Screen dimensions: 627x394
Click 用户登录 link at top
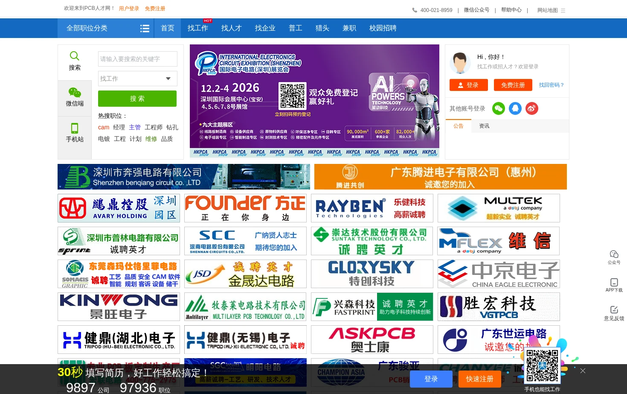coord(129,9)
